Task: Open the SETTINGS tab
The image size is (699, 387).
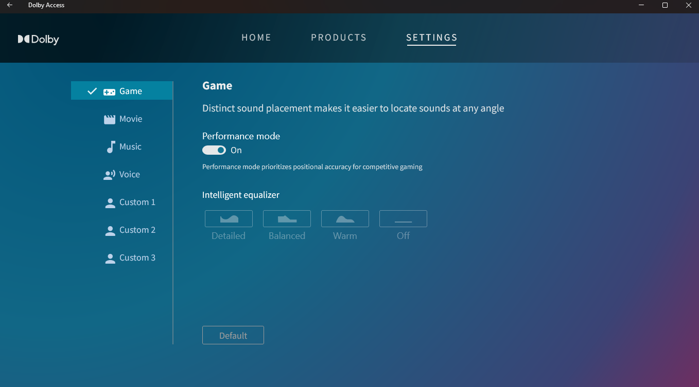Action: coord(432,38)
